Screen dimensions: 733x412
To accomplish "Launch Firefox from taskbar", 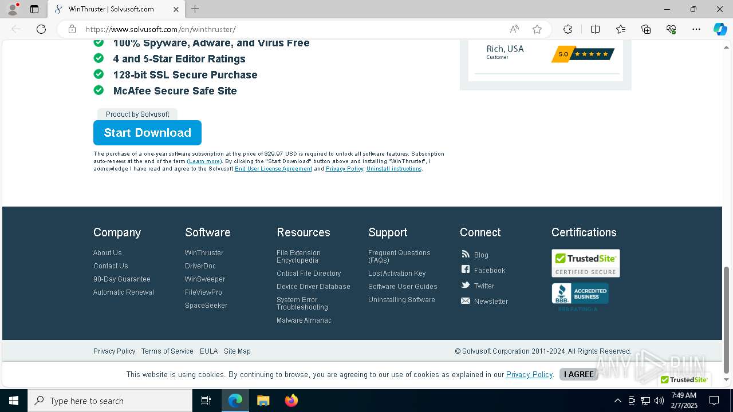I will 291,401.
